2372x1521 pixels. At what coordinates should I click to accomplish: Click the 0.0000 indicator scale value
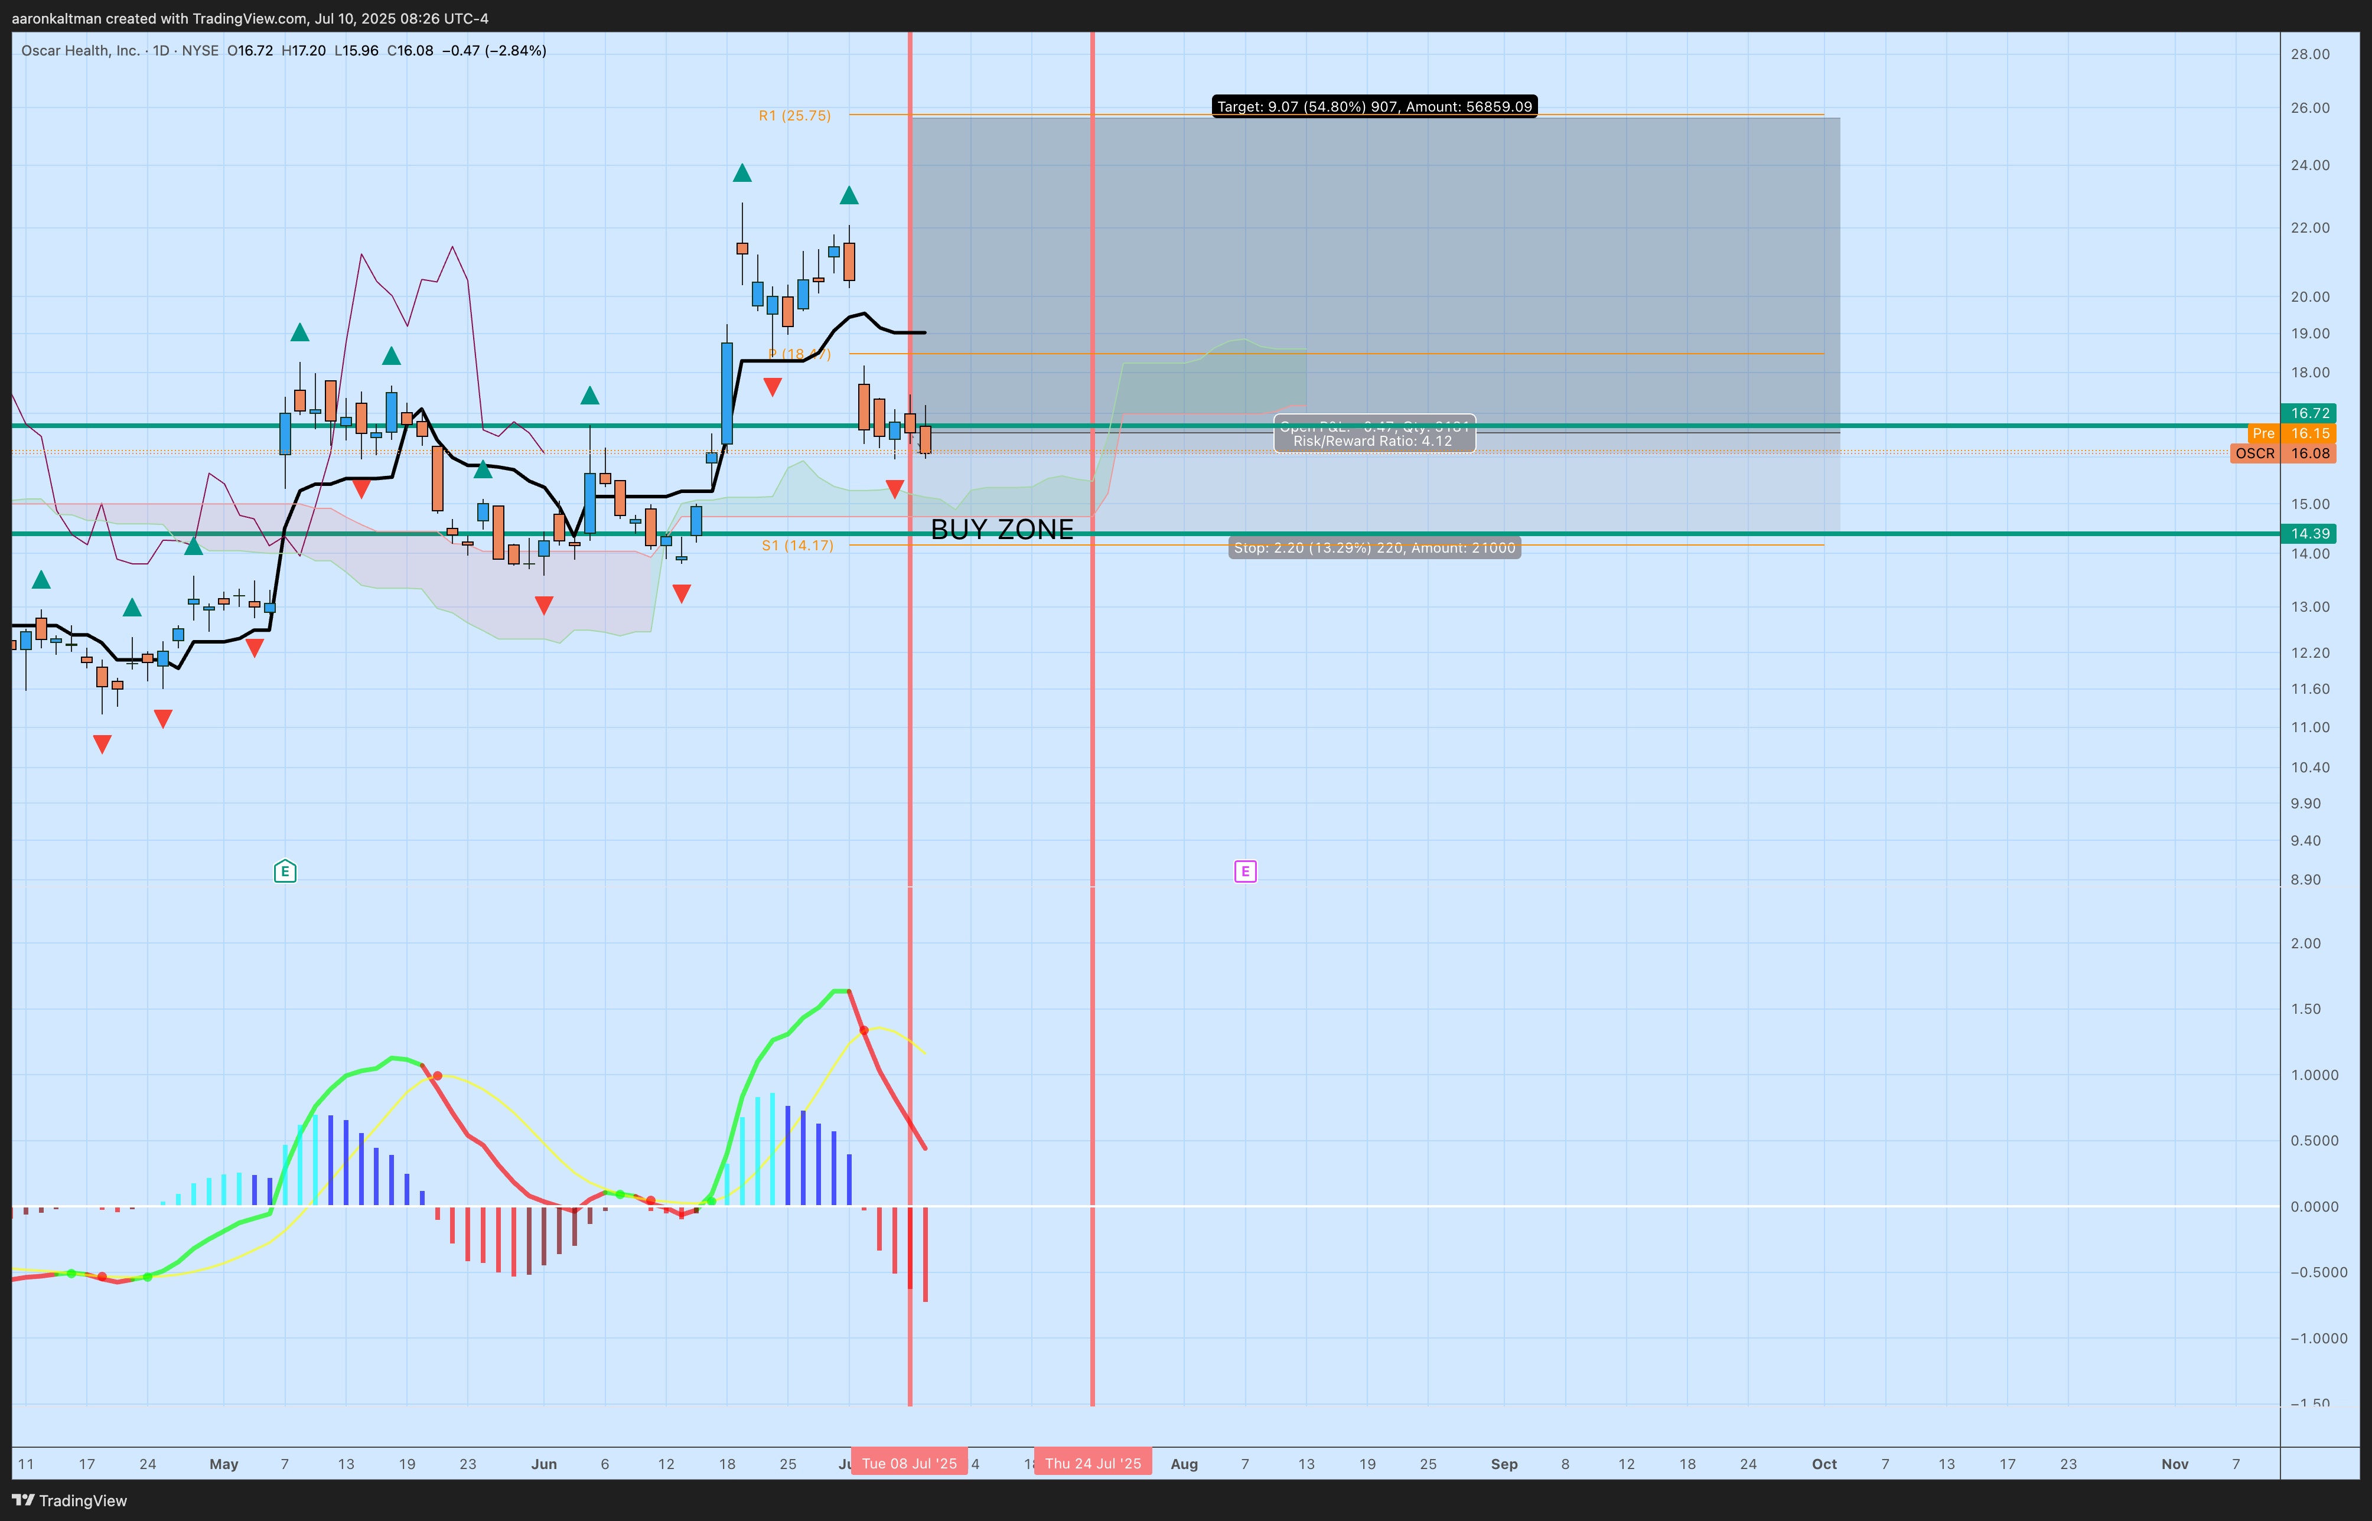(2315, 1207)
